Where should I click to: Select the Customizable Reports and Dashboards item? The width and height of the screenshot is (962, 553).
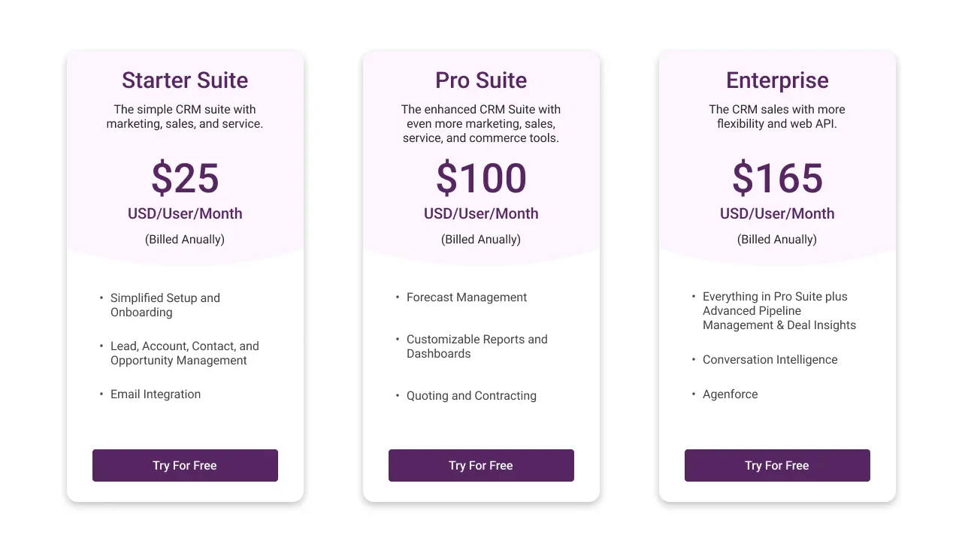pyautogui.click(x=477, y=346)
